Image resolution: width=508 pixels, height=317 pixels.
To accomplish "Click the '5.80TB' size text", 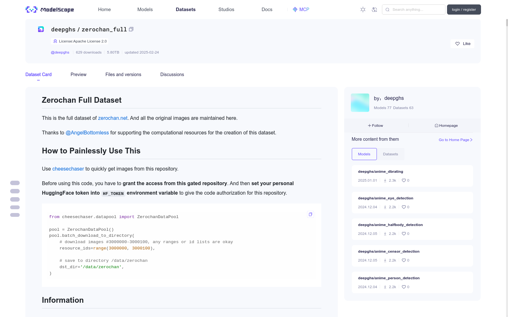I will (x=113, y=52).
